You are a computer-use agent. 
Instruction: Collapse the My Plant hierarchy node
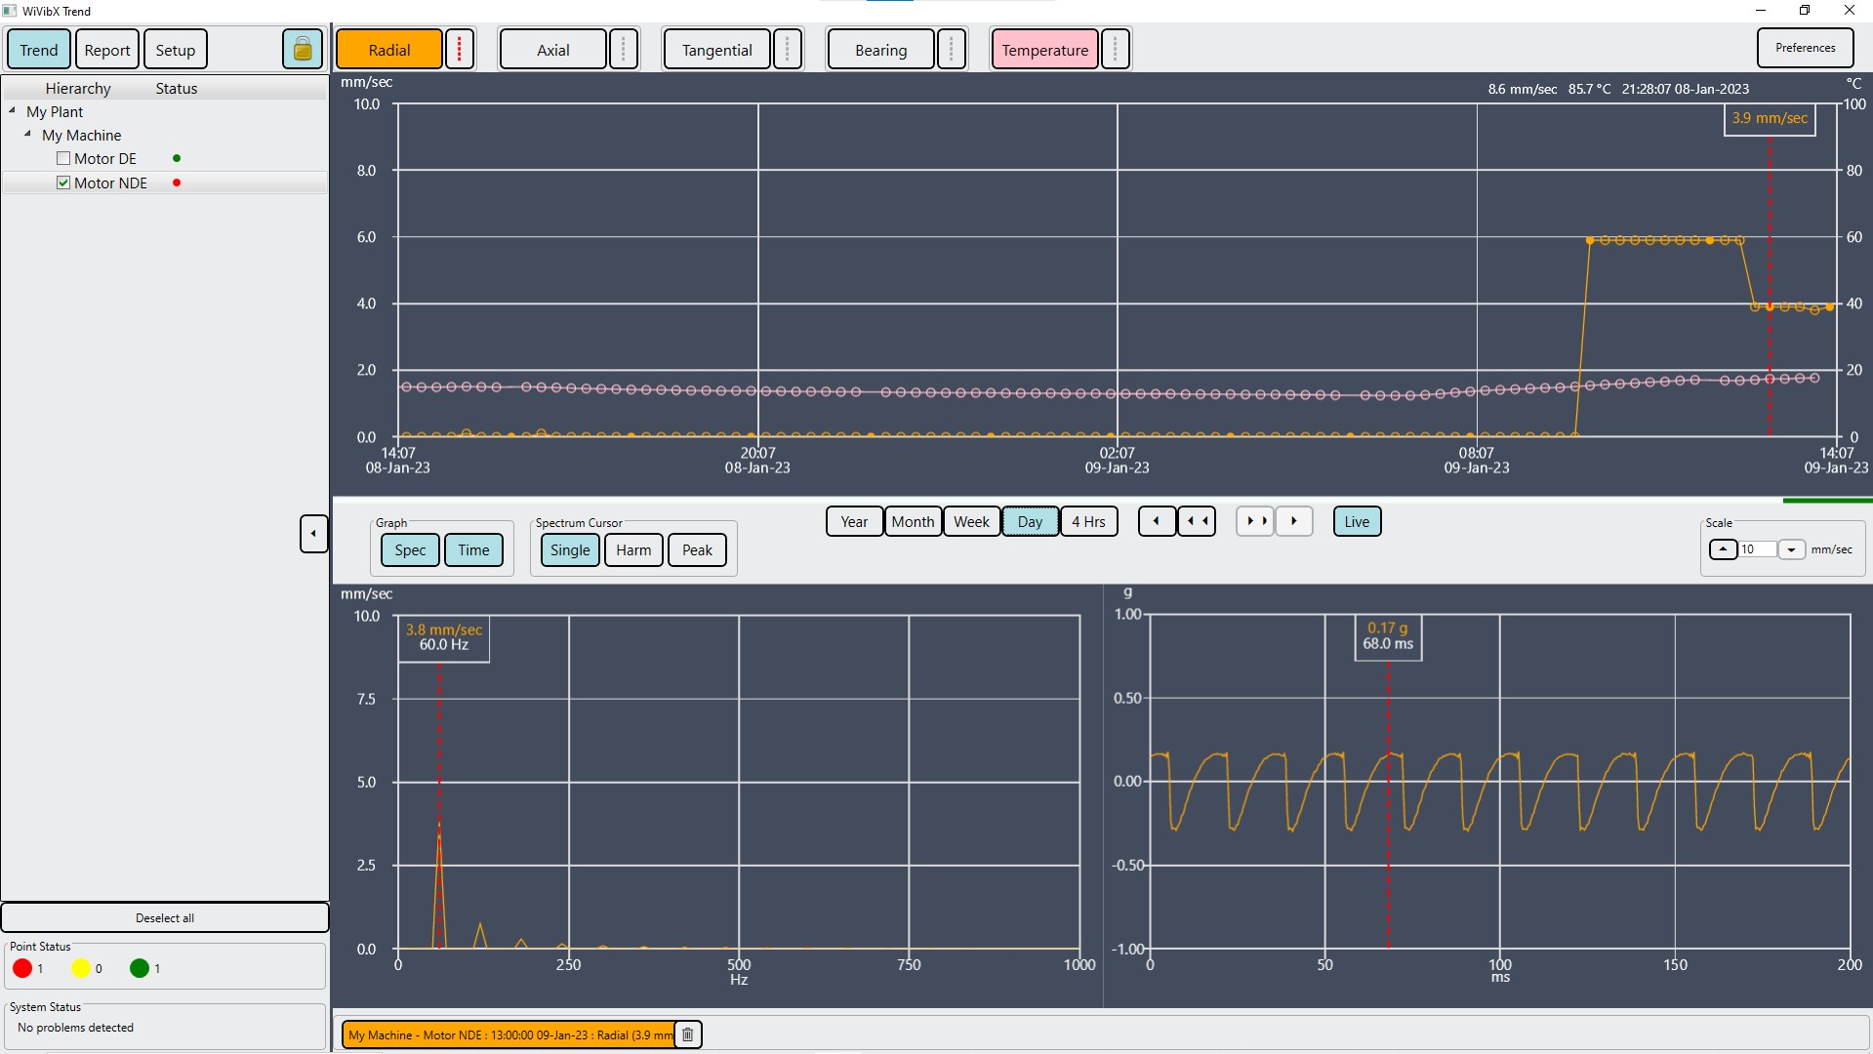[13, 111]
